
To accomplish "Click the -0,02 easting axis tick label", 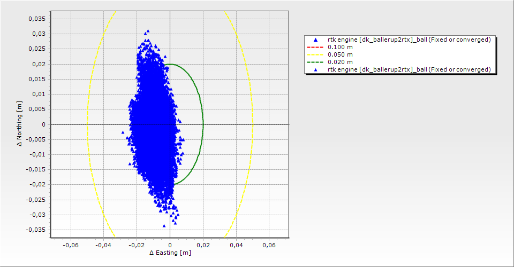I will (137, 245).
